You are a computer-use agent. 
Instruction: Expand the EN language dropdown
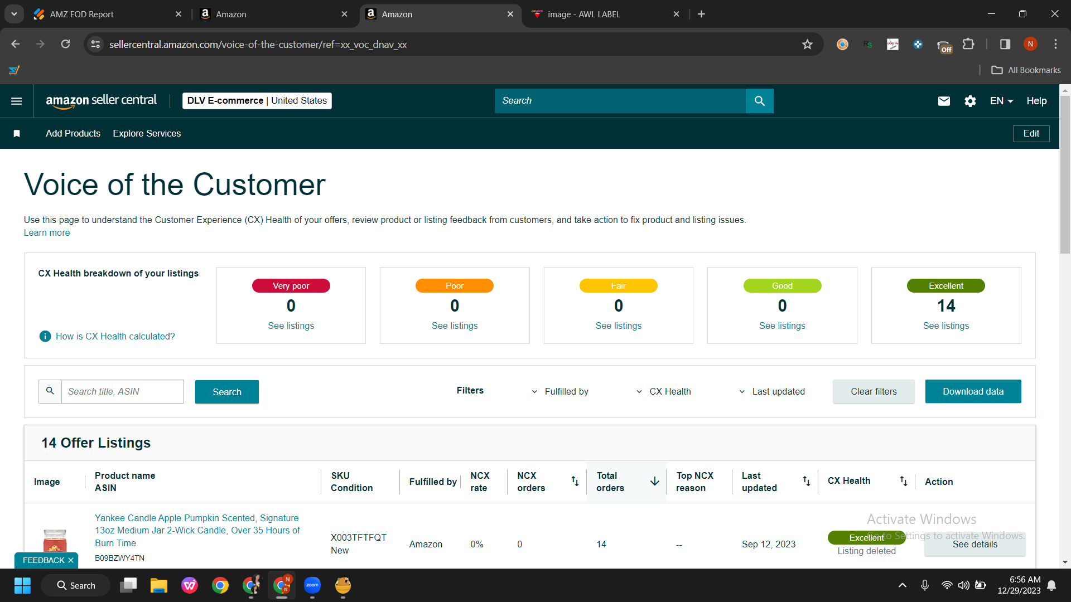1001,101
